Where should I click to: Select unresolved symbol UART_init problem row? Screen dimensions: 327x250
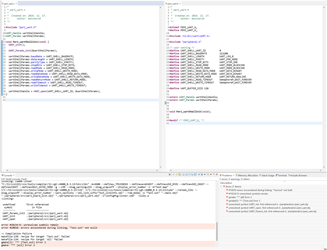[x=268, y=204]
